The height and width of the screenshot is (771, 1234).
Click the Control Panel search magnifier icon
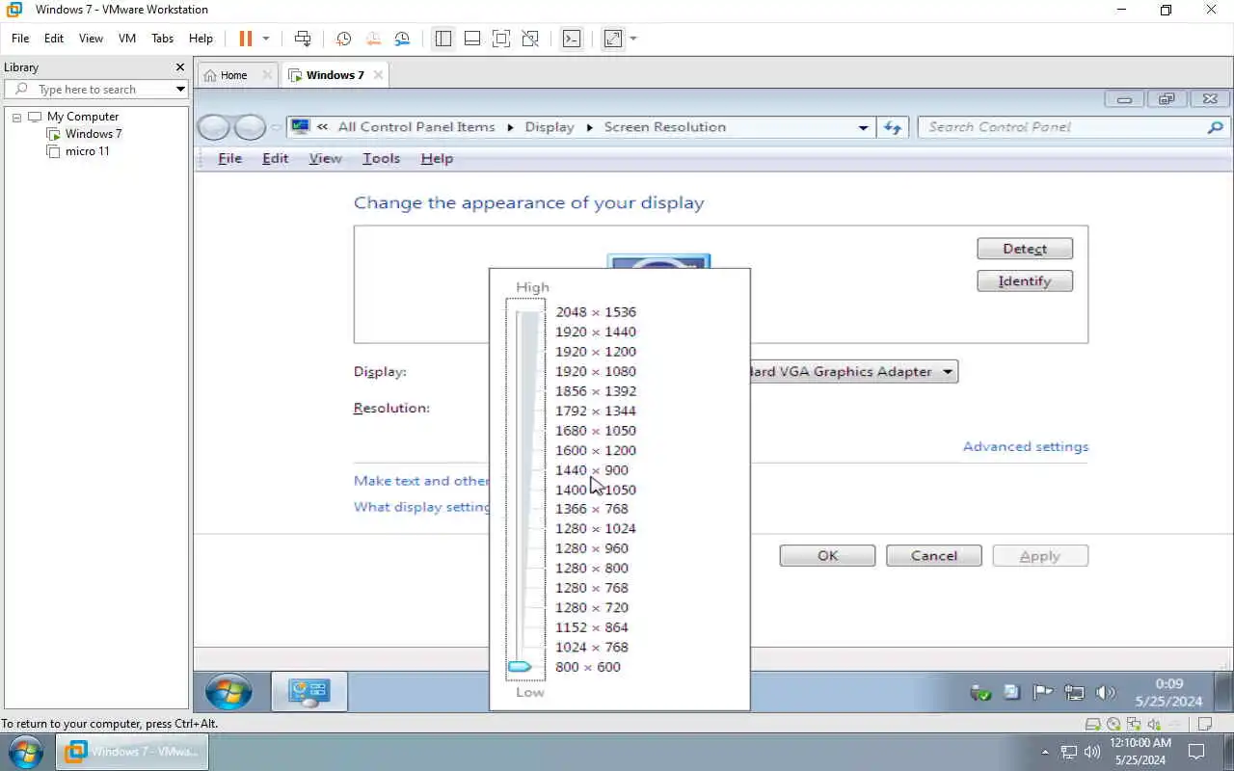[x=1215, y=127]
